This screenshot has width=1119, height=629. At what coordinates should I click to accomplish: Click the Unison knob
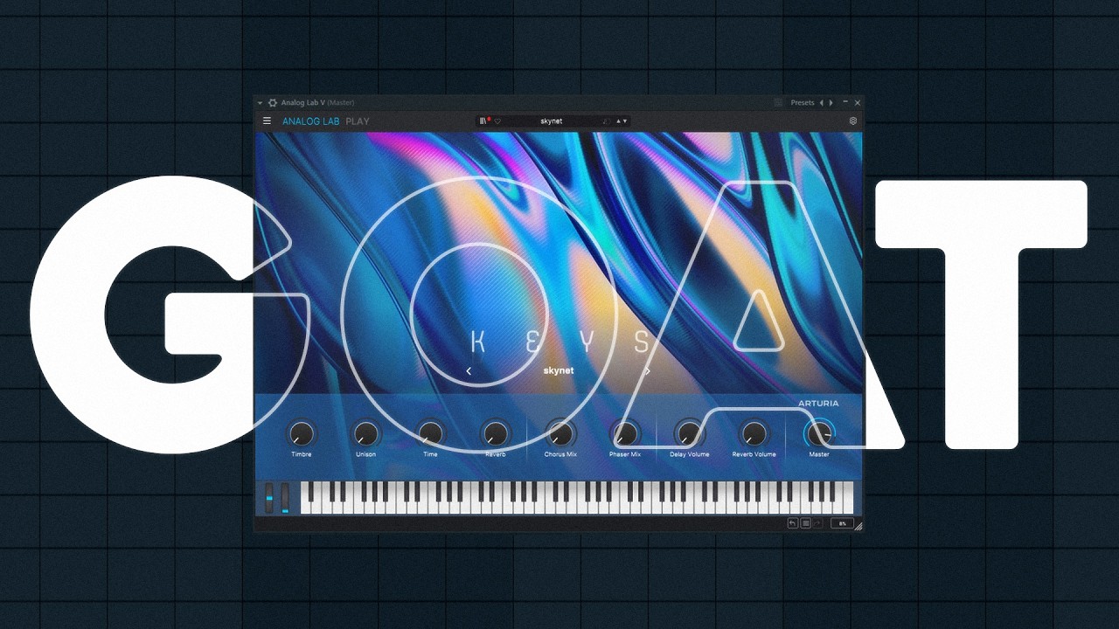(365, 433)
